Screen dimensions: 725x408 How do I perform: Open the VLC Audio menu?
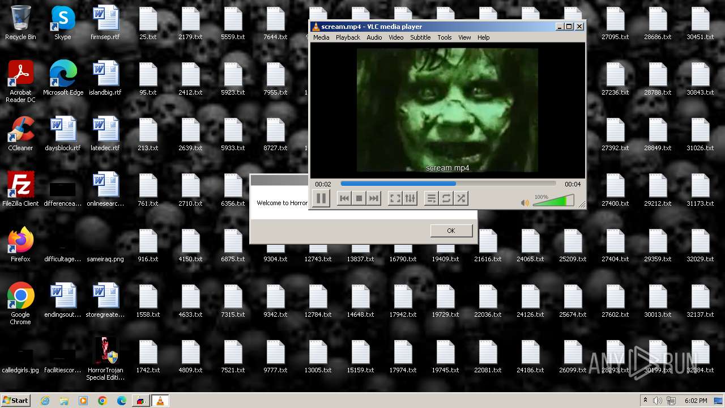[x=374, y=37]
